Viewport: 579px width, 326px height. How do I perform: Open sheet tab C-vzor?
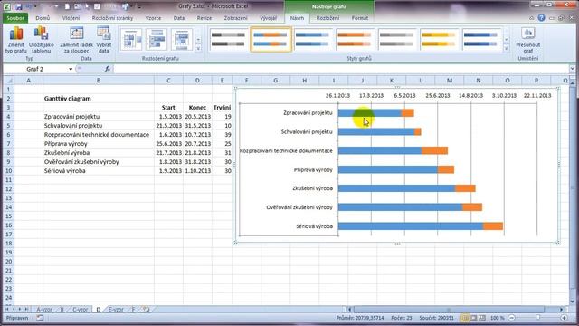click(x=81, y=310)
